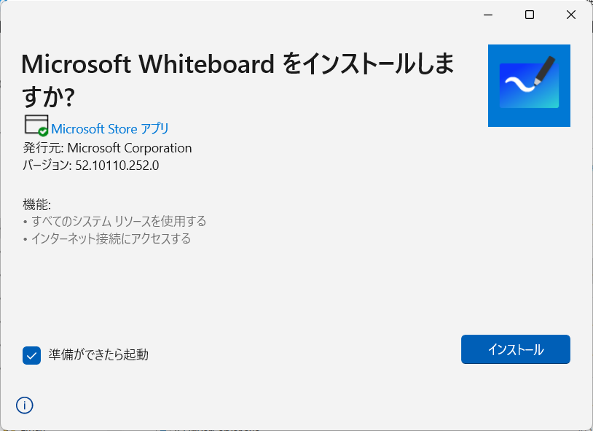Select the すべてのシステム リソースを使用する capability
The width and height of the screenshot is (593, 431).
point(119,221)
